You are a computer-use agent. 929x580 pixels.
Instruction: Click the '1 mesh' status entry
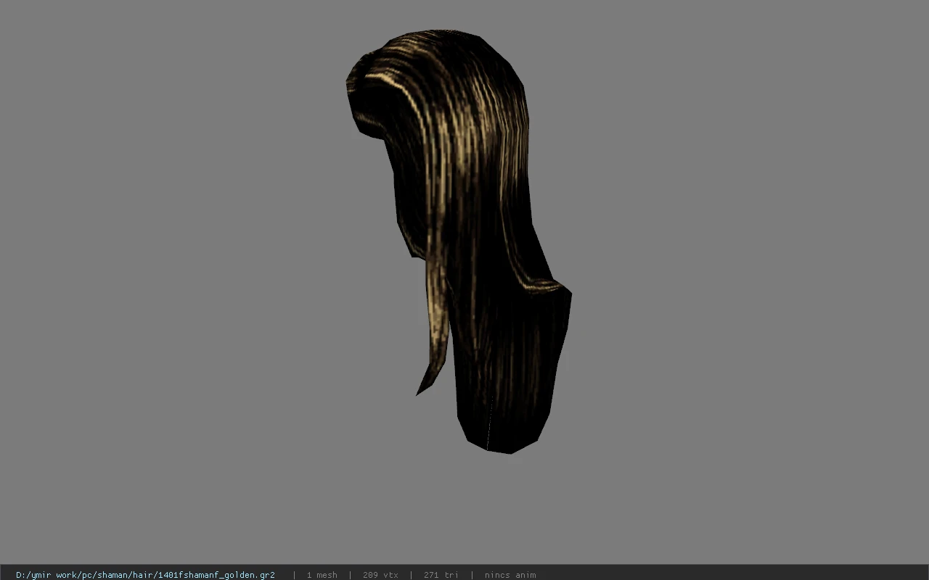pos(322,575)
